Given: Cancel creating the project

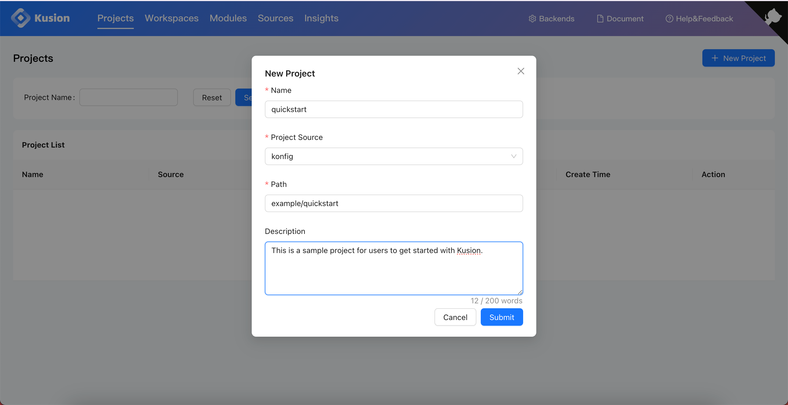Looking at the screenshot, I should click(455, 317).
